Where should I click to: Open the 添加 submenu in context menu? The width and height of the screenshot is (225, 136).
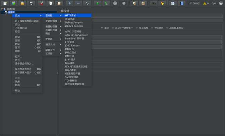(x=27, y=15)
